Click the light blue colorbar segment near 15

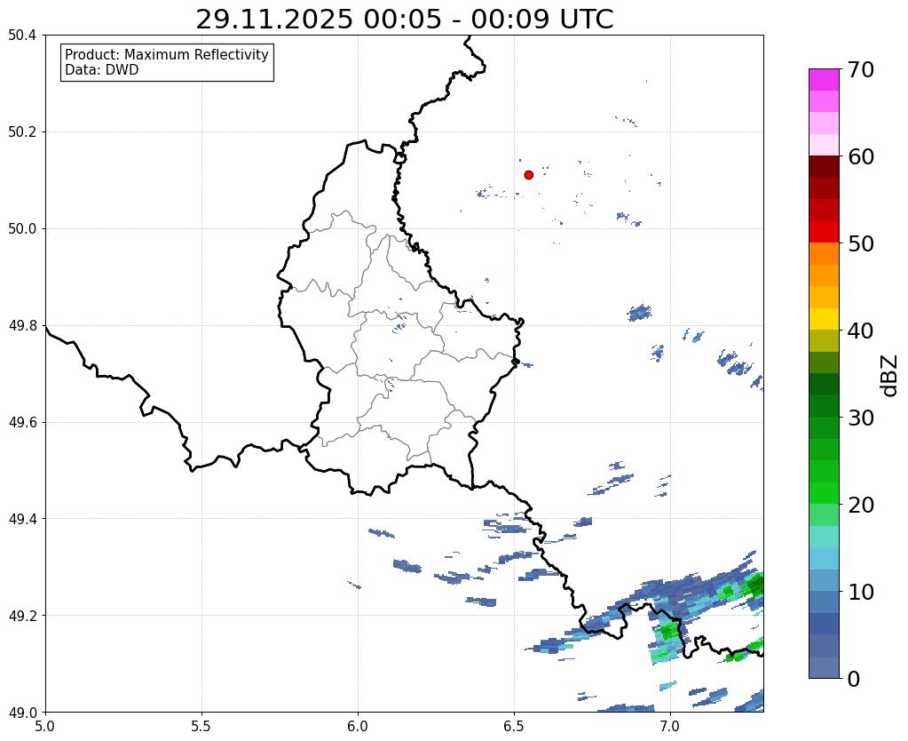click(x=824, y=558)
